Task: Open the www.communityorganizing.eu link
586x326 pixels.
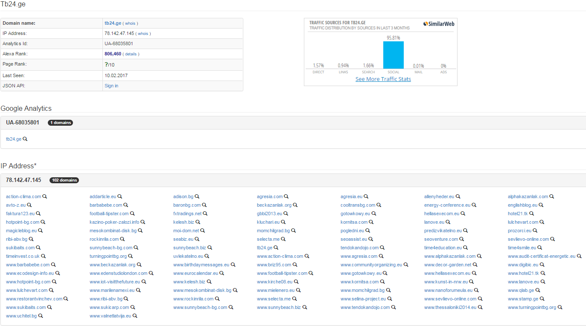Action: click(x=371, y=265)
